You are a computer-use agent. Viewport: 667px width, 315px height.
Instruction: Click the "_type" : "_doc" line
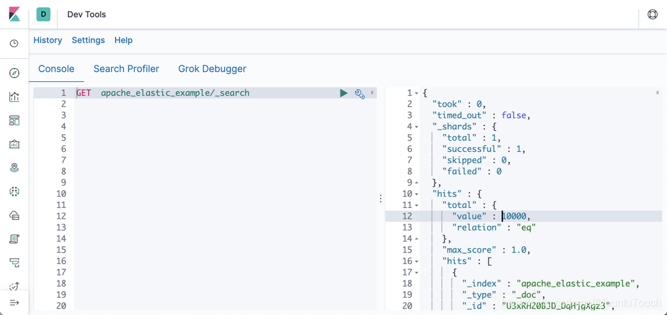pyautogui.click(x=504, y=295)
